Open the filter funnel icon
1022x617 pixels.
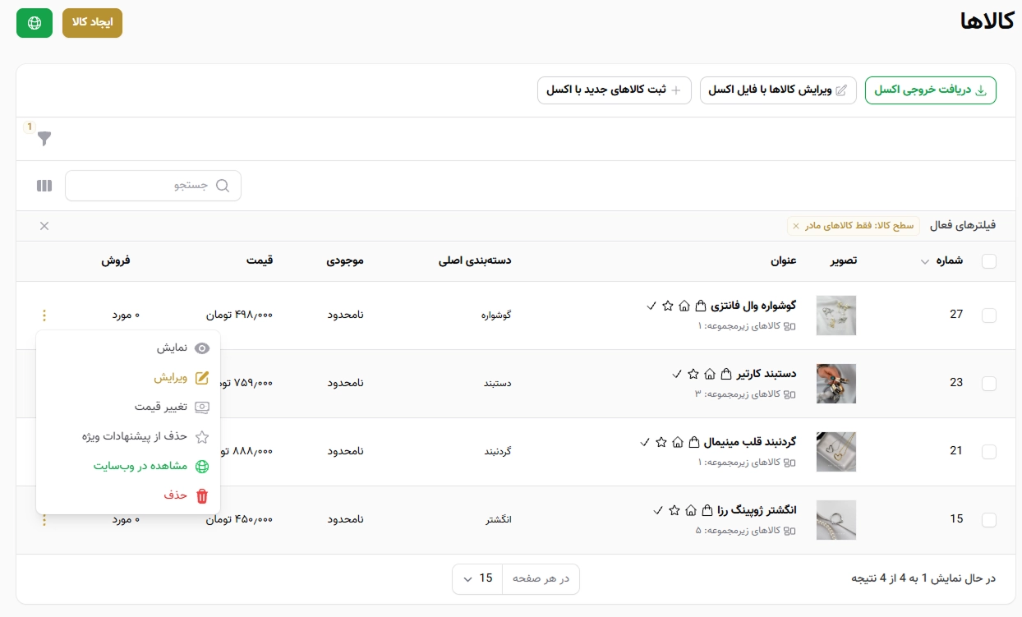point(44,139)
